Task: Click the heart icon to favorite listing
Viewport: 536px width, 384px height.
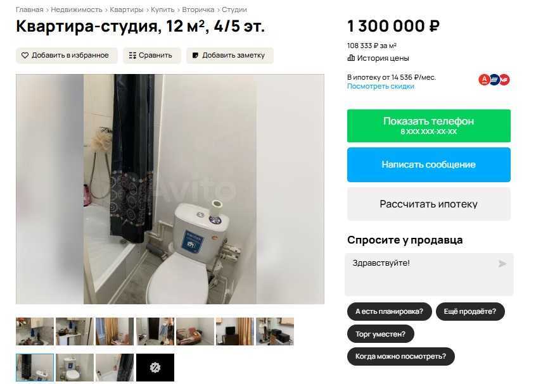Action: 25,55
